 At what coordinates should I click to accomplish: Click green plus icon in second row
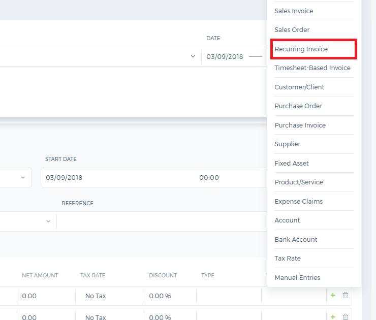point(333,316)
